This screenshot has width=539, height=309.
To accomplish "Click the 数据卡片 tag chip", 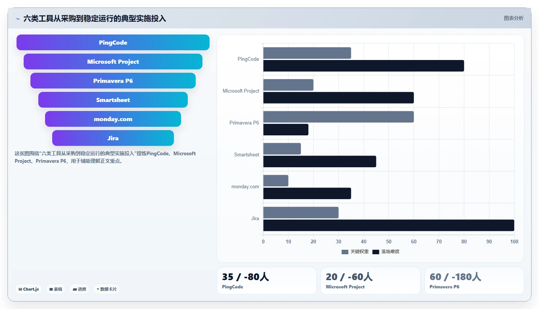I will [x=107, y=289].
